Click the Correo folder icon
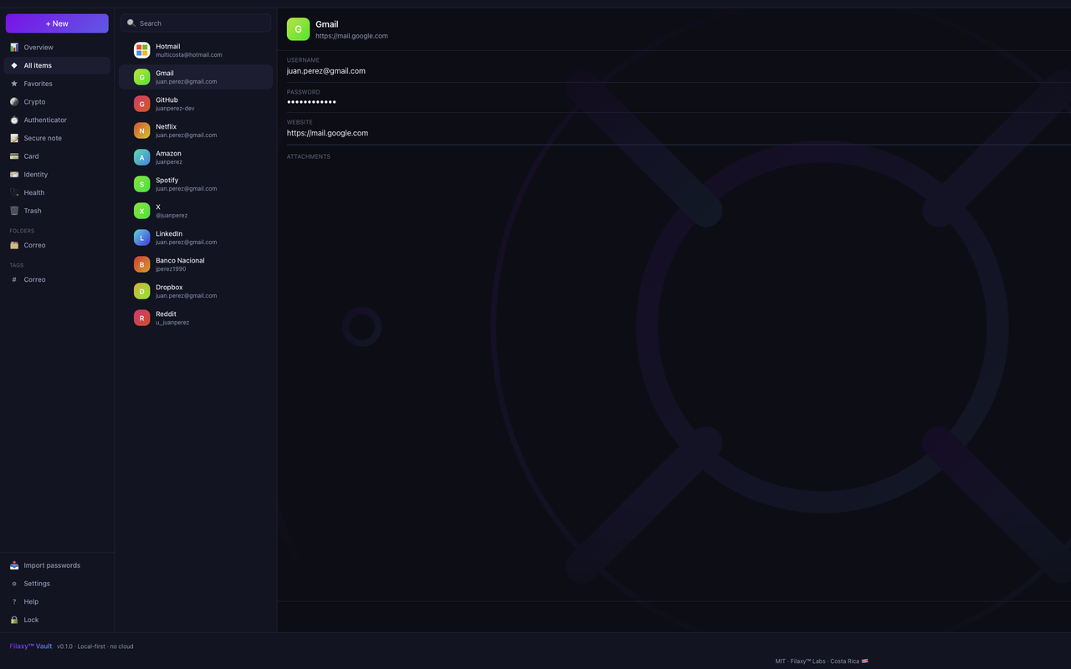The image size is (1071, 669). pyautogui.click(x=14, y=245)
